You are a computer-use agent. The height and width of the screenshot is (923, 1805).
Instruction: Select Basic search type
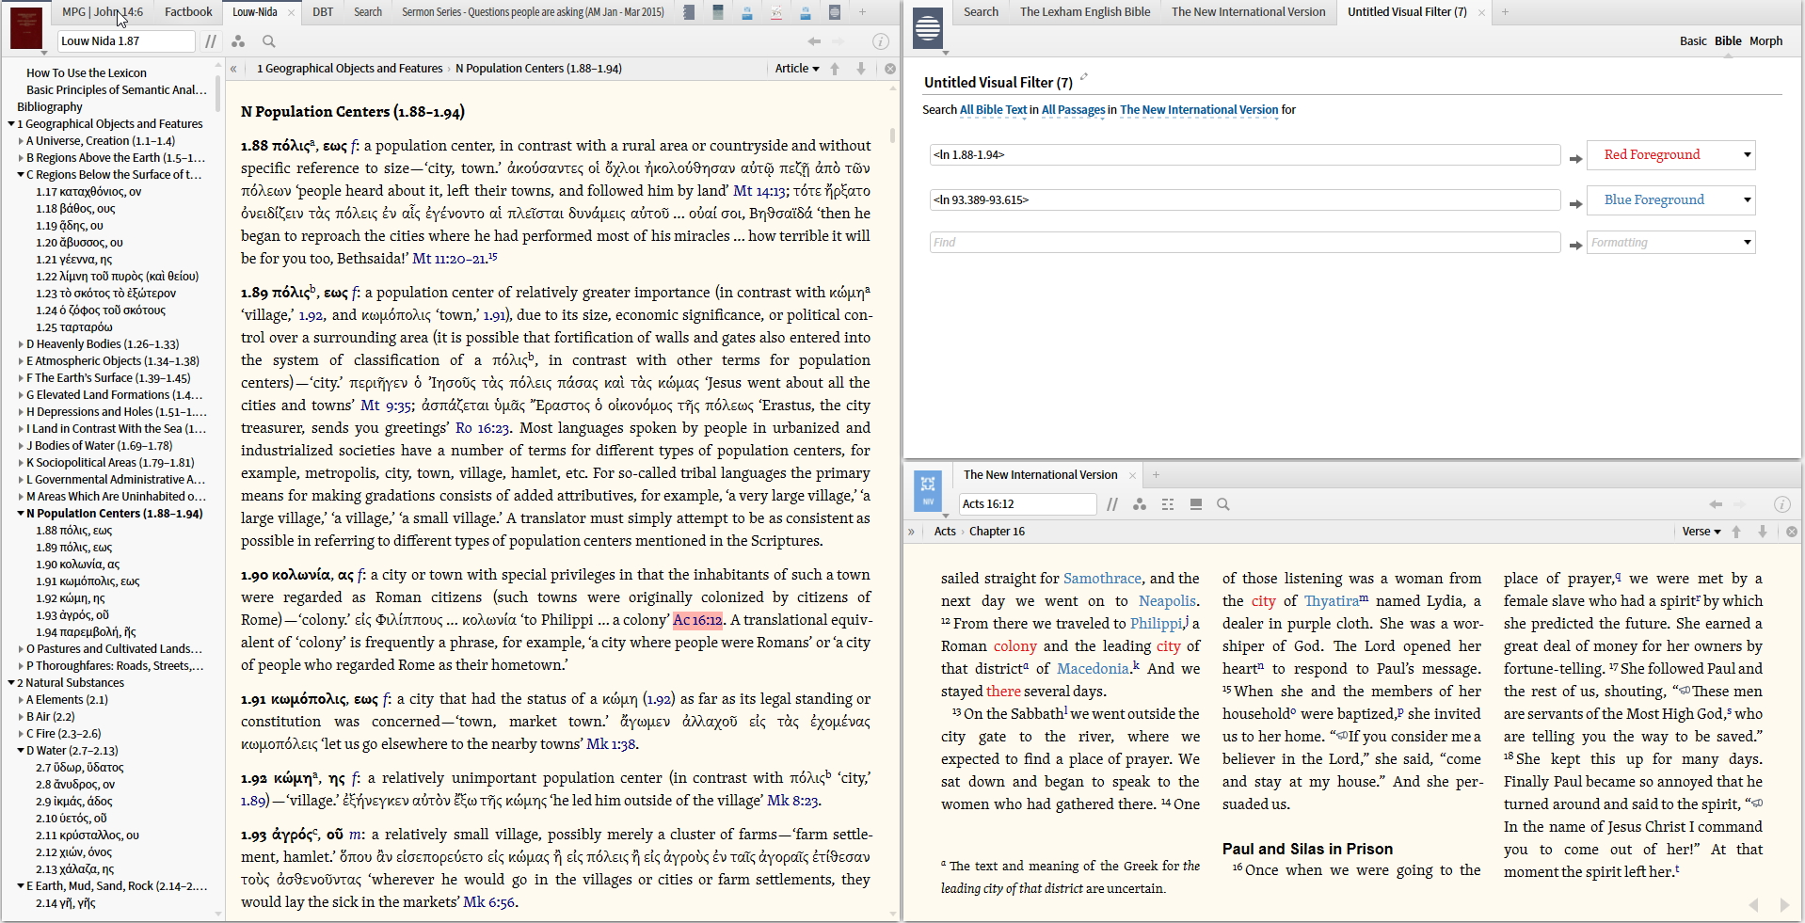[x=1693, y=41]
